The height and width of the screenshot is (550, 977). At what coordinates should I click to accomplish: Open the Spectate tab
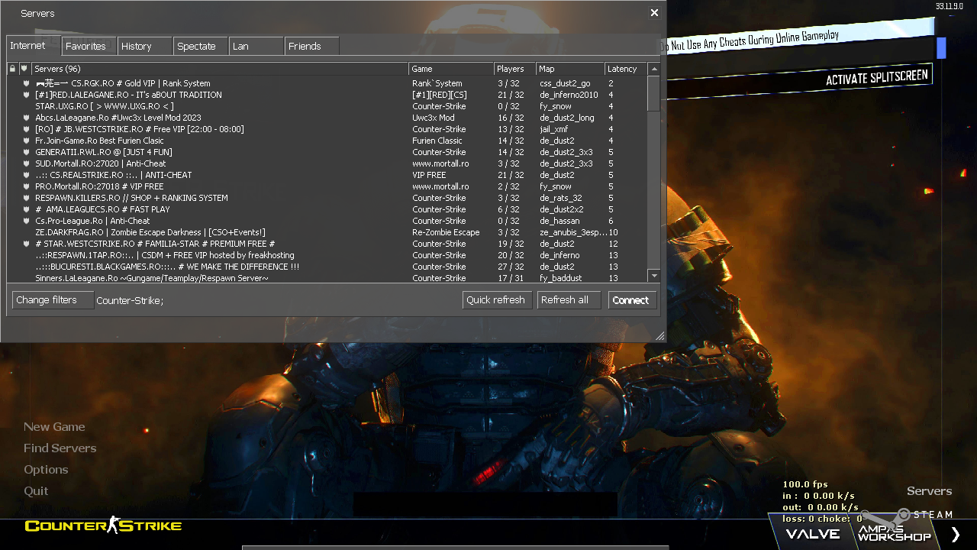pyautogui.click(x=197, y=47)
